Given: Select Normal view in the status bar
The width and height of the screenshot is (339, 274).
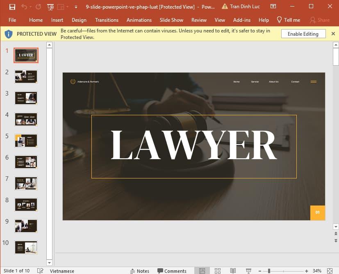Looking at the screenshot, I should [x=202, y=271].
